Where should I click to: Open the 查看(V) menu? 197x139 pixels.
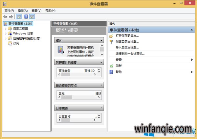(x=36, y=11)
